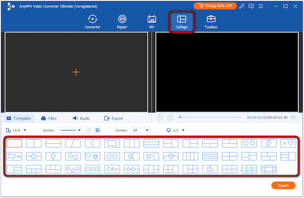Open the MV maker
The width and height of the screenshot is (304, 198).
tap(151, 22)
